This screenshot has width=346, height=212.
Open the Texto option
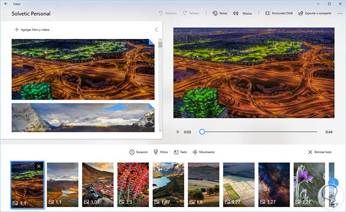(180, 152)
